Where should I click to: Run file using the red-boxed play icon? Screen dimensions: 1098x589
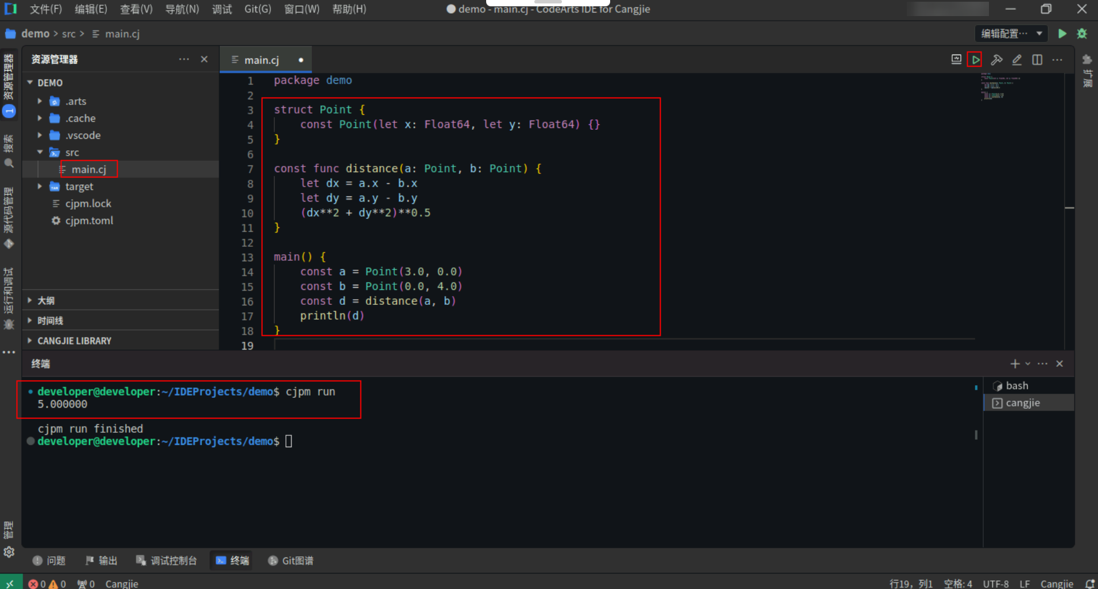coord(975,60)
